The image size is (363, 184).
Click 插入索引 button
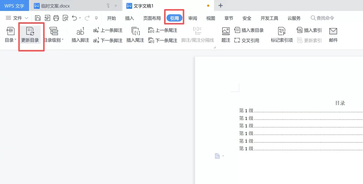point(309,30)
